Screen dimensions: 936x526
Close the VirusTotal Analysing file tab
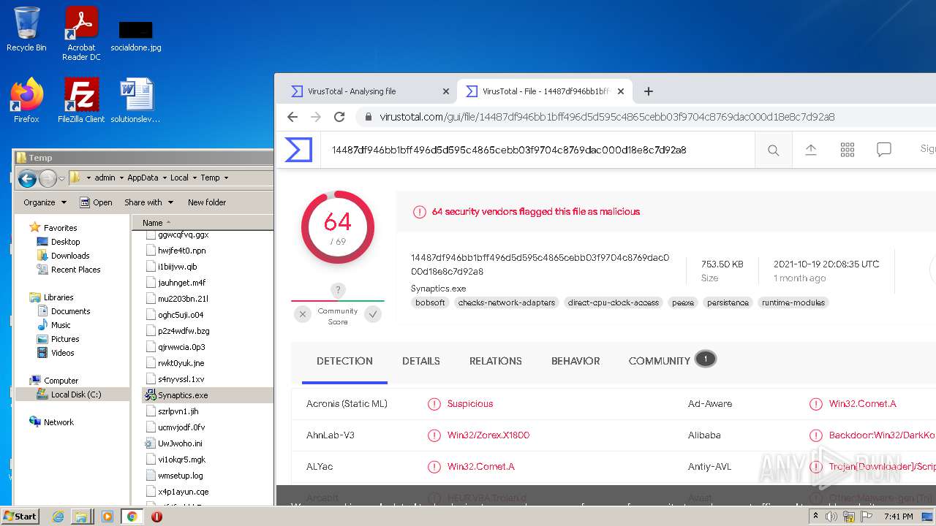(446, 91)
